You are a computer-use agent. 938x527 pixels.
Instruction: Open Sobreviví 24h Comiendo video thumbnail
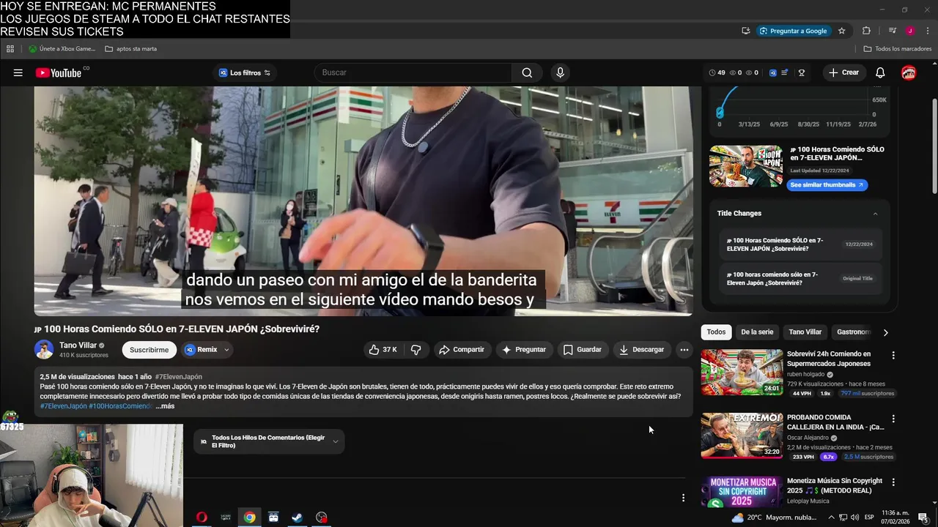click(742, 373)
